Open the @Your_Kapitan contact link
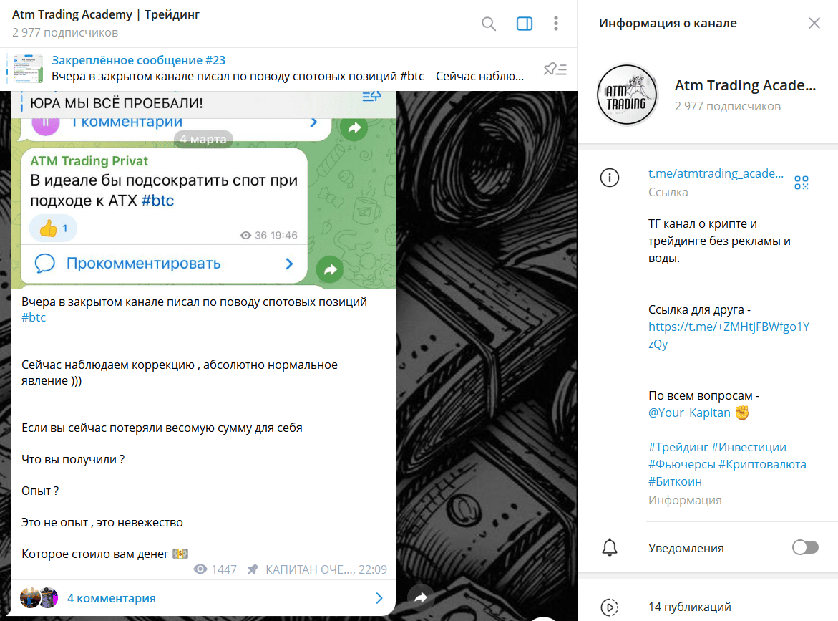Screen dimensions: 838x621 click(689, 413)
